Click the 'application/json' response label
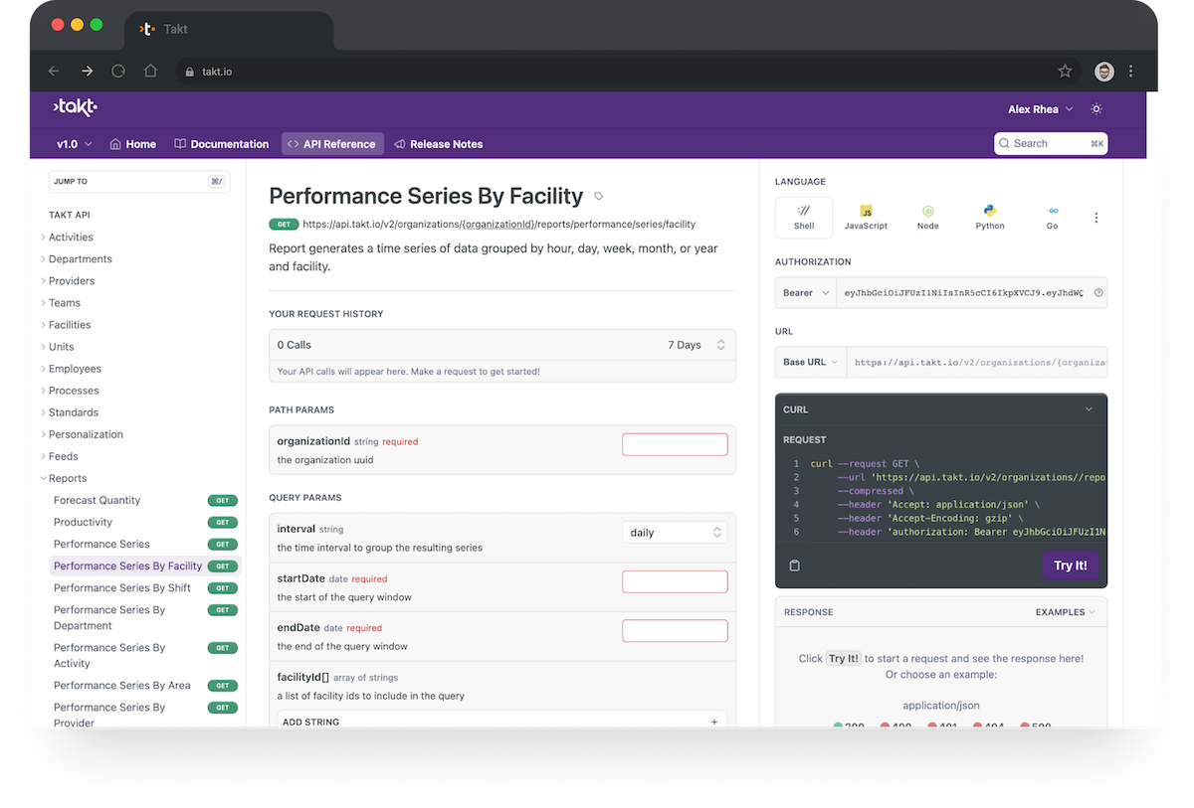This screenshot has width=1194, height=808. pyautogui.click(x=941, y=706)
